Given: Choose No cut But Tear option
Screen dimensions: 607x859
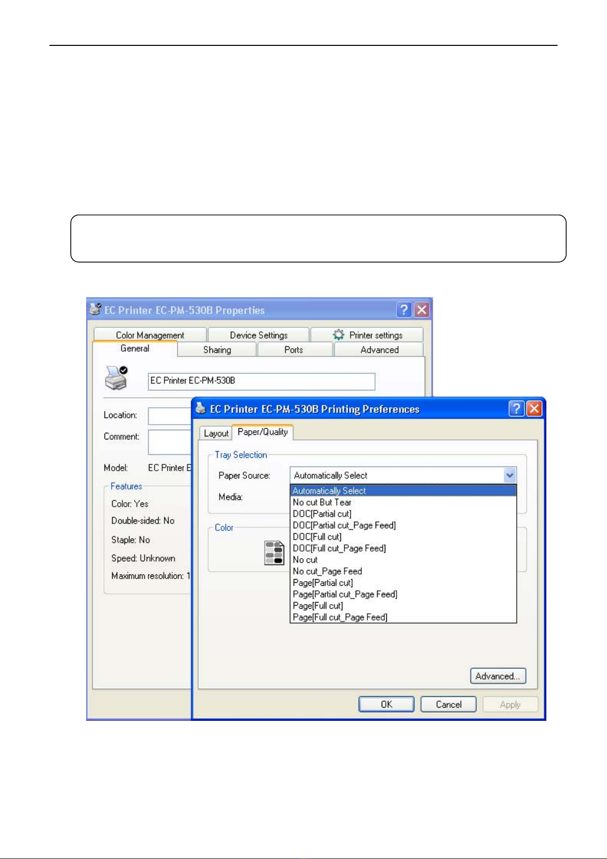Looking at the screenshot, I should [403, 502].
